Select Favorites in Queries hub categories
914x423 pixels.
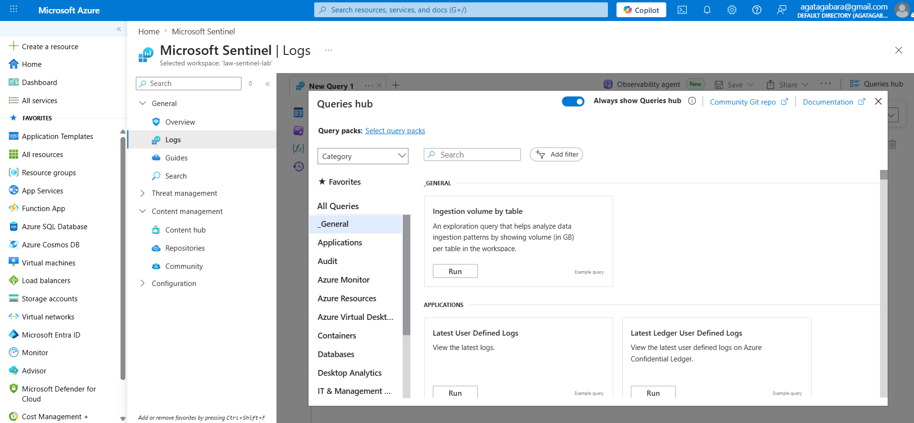[340, 182]
